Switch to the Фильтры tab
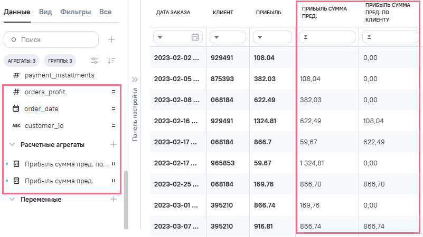 click(75, 12)
